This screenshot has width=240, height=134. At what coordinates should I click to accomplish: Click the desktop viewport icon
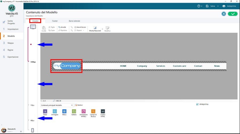(x=33, y=27)
